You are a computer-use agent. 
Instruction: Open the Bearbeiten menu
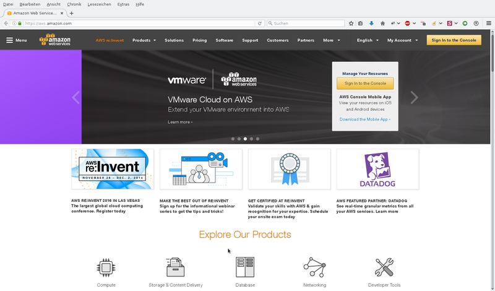click(30, 4)
